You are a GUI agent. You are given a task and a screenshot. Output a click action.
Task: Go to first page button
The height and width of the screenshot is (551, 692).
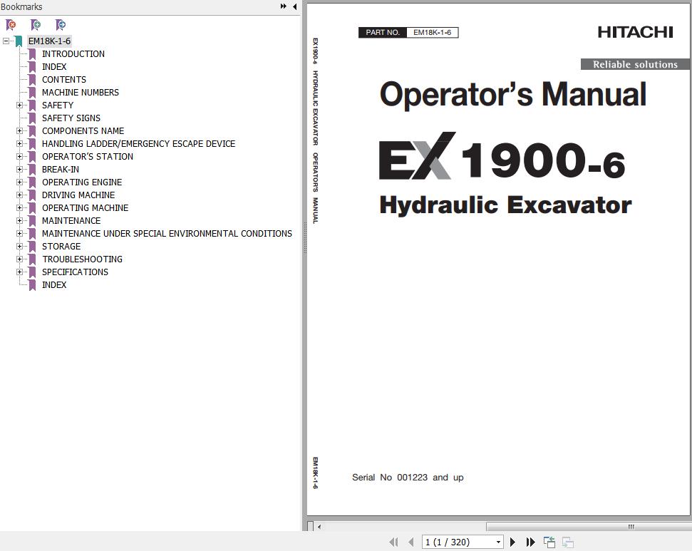coord(393,542)
